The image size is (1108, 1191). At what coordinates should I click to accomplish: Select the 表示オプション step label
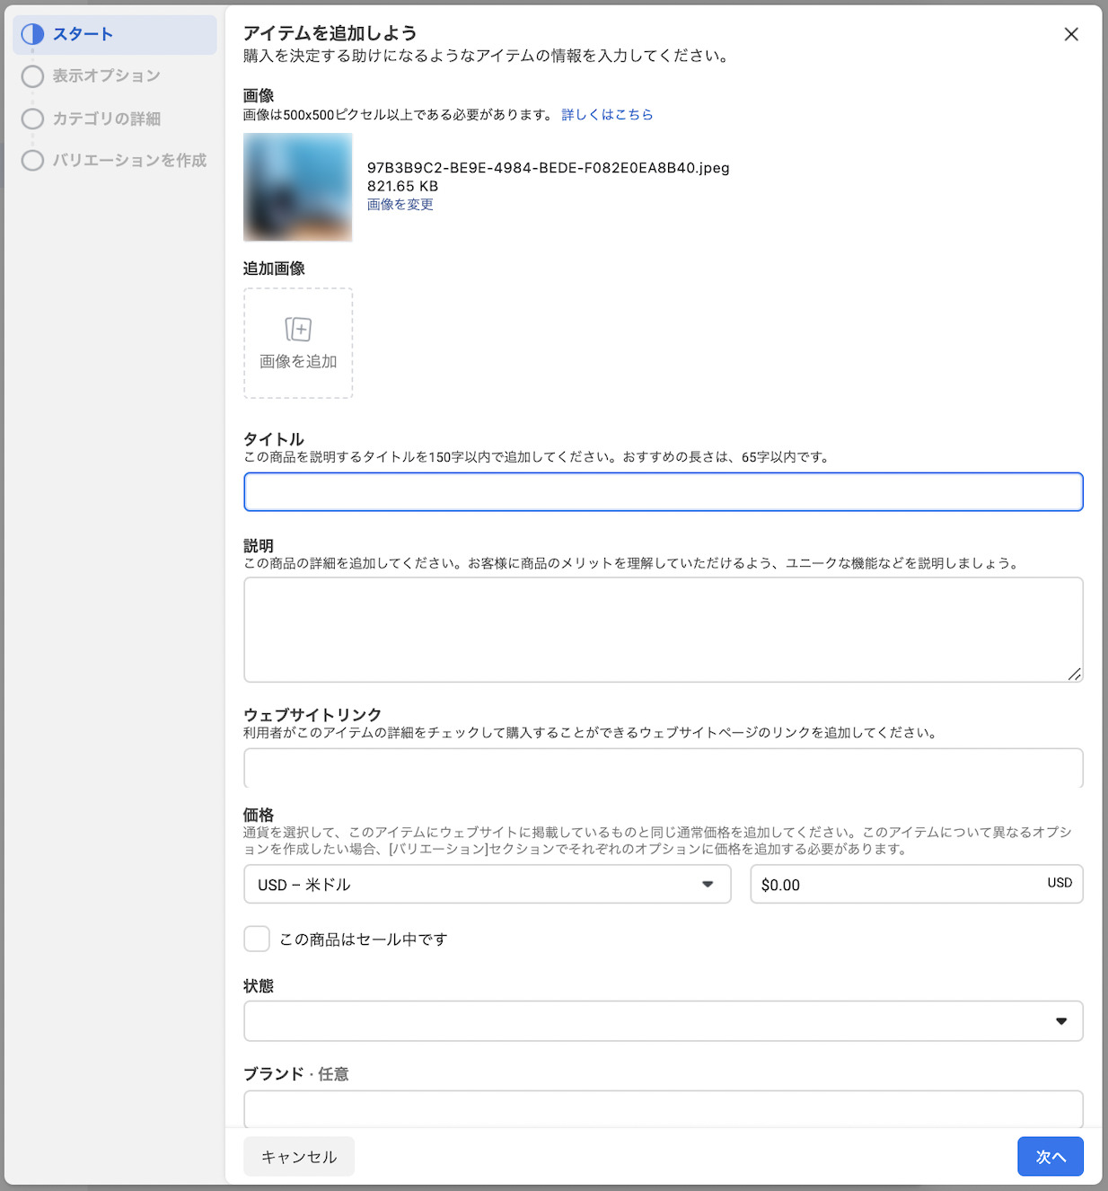[106, 76]
